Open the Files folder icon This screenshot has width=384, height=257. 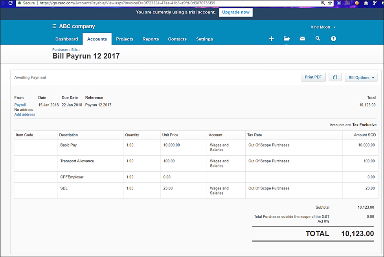click(x=287, y=39)
